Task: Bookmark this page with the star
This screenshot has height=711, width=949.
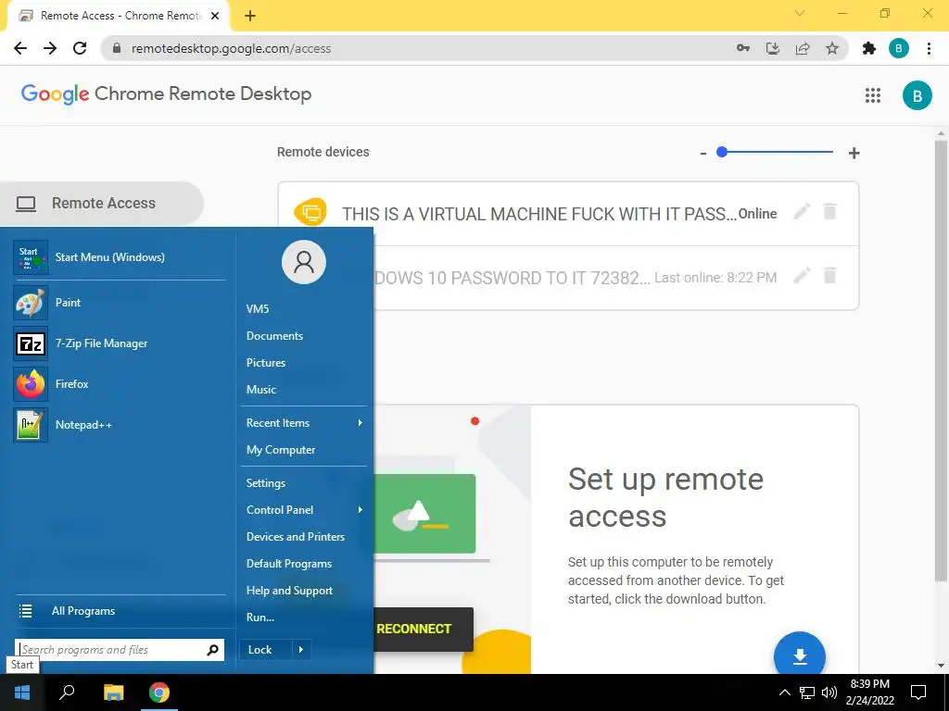Action: [x=832, y=48]
